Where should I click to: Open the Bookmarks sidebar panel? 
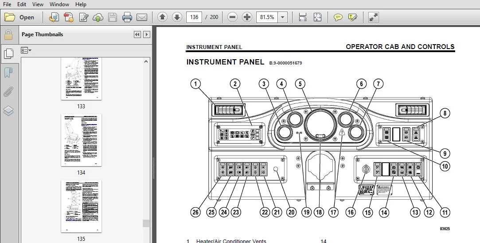8,72
